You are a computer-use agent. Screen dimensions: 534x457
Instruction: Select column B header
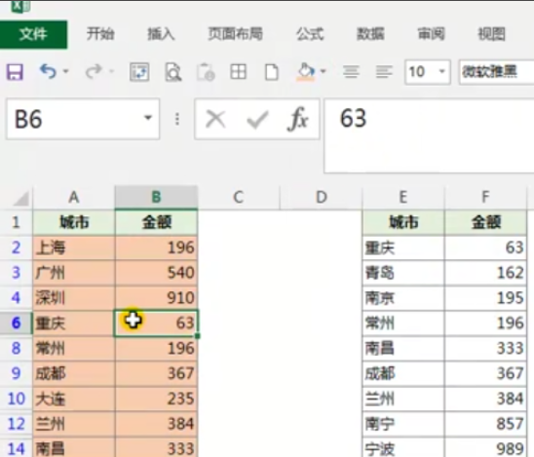[156, 197]
